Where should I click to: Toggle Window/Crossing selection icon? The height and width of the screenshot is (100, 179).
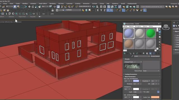pyautogui.click(x=25, y=7)
